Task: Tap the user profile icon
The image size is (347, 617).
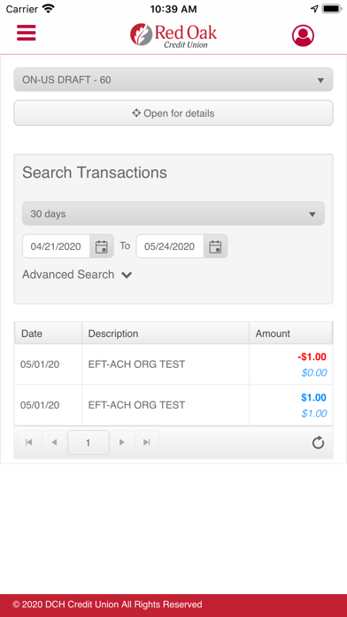Action: (x=303, y=35)
